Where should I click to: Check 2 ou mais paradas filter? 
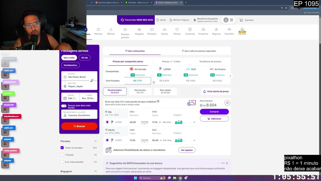62,162
